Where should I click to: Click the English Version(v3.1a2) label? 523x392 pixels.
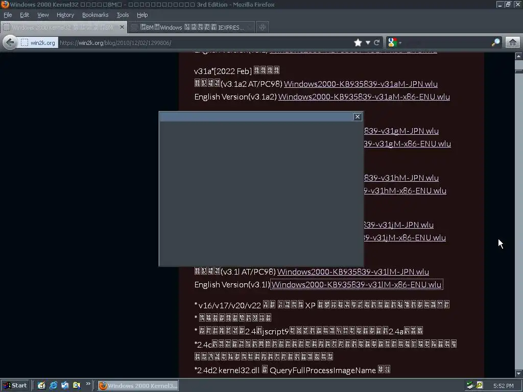[x=235, y=97]
